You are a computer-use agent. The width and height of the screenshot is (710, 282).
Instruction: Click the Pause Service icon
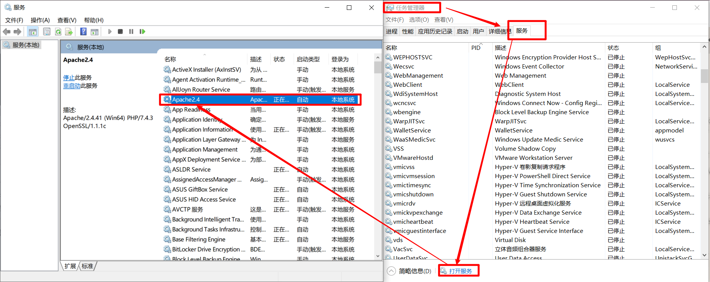tap(131, 32)
